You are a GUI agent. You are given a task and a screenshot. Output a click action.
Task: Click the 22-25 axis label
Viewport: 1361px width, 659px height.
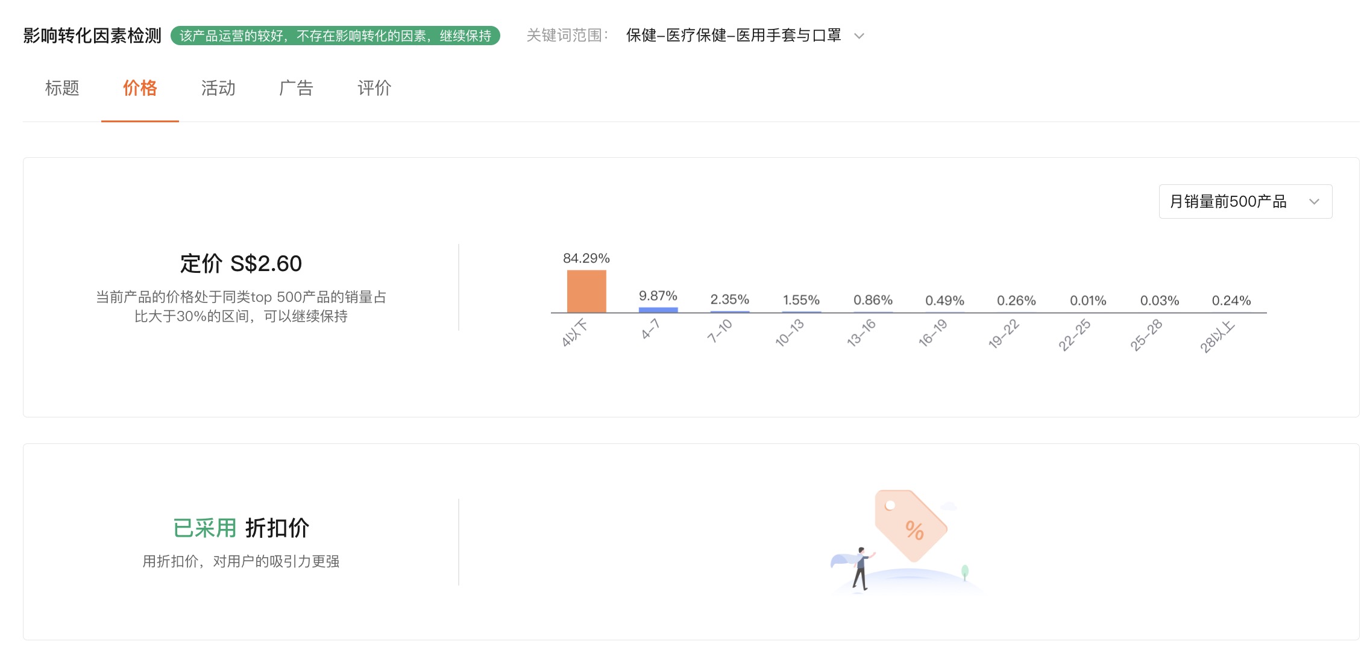(1075, 335)
